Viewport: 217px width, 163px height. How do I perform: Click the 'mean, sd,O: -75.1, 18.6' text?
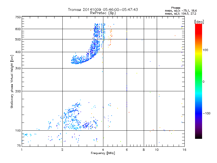(181, 11)
